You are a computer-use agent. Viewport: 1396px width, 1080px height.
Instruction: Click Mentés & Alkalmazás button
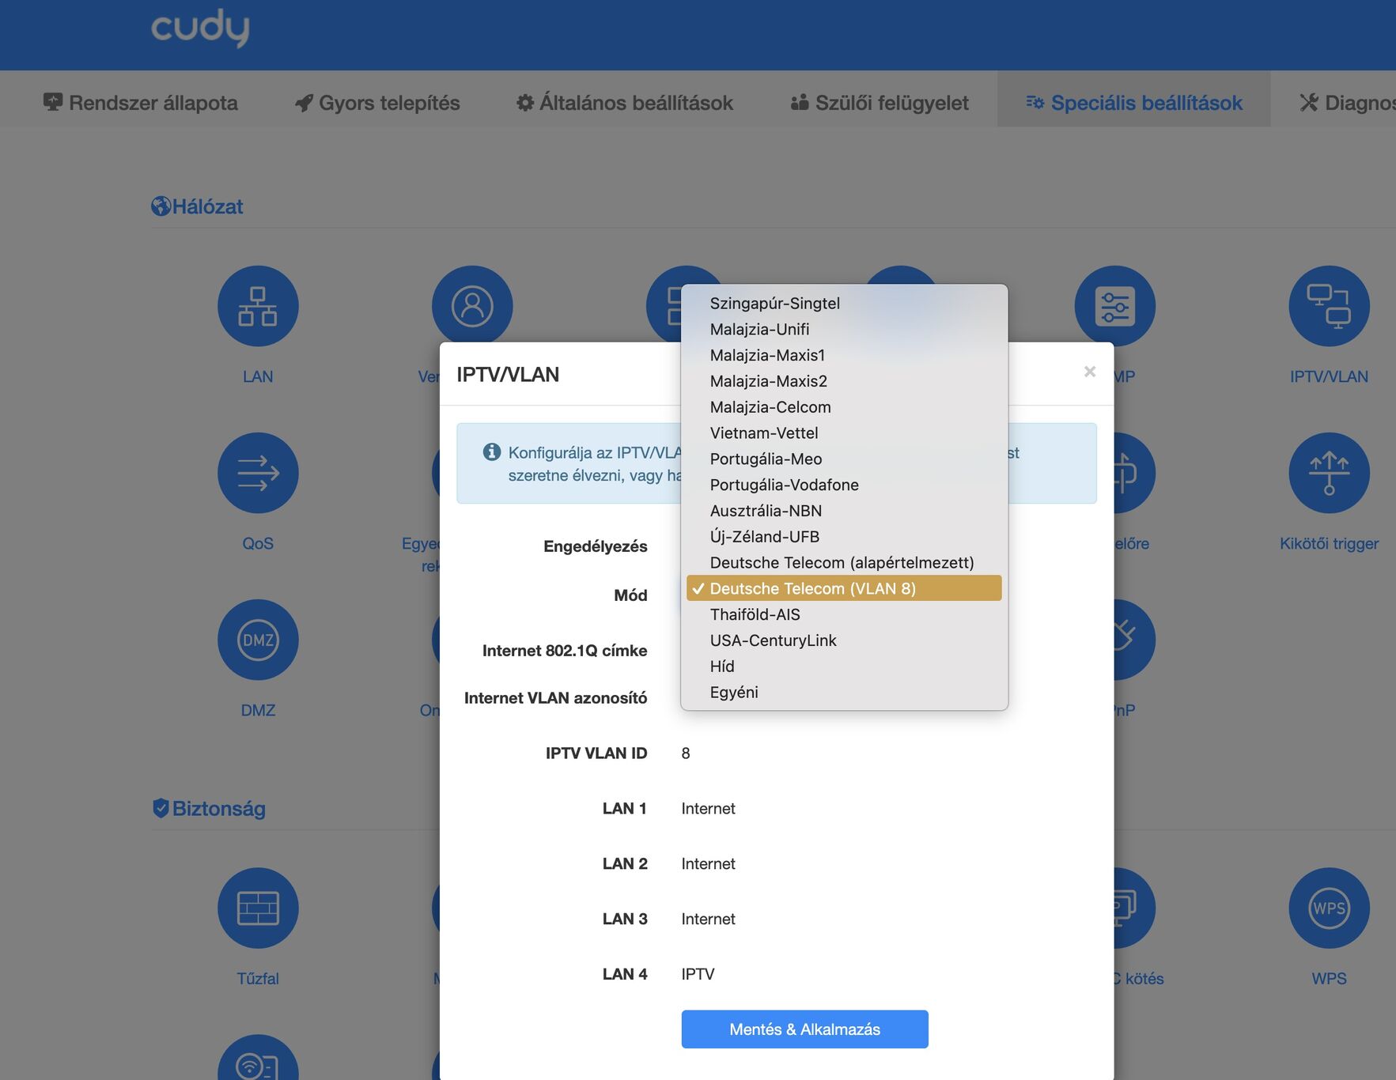[804, 1029]
